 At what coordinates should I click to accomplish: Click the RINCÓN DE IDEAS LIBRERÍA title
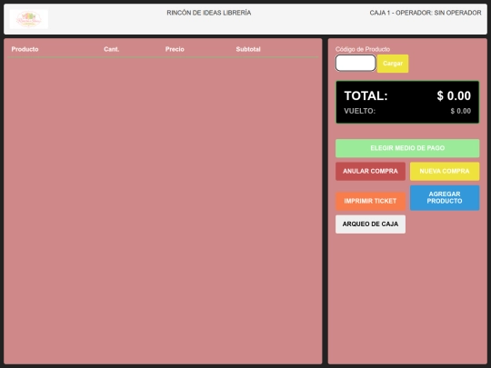[x=209, y=13]
